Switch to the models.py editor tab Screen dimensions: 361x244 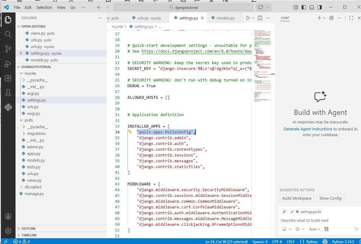pos(225,18)
